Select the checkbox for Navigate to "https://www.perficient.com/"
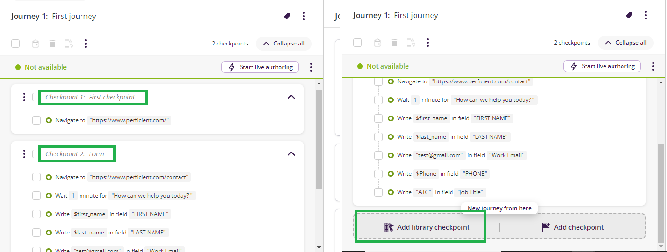This screenshot has height=252, width=667. click(x=36, y=120)
